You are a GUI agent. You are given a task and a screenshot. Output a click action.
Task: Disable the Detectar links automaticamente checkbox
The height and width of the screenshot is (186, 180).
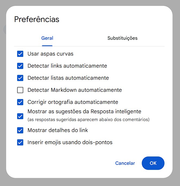click(x=20, y=66)
